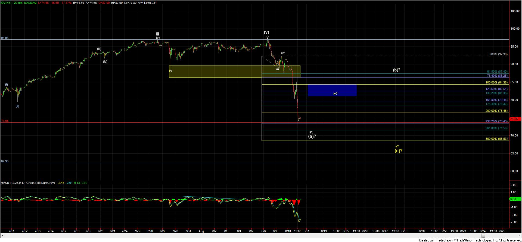Select the 100.00% (84.38) Fibonacci label
This screenshot has width=522, height=242.
tap(496, 82)
